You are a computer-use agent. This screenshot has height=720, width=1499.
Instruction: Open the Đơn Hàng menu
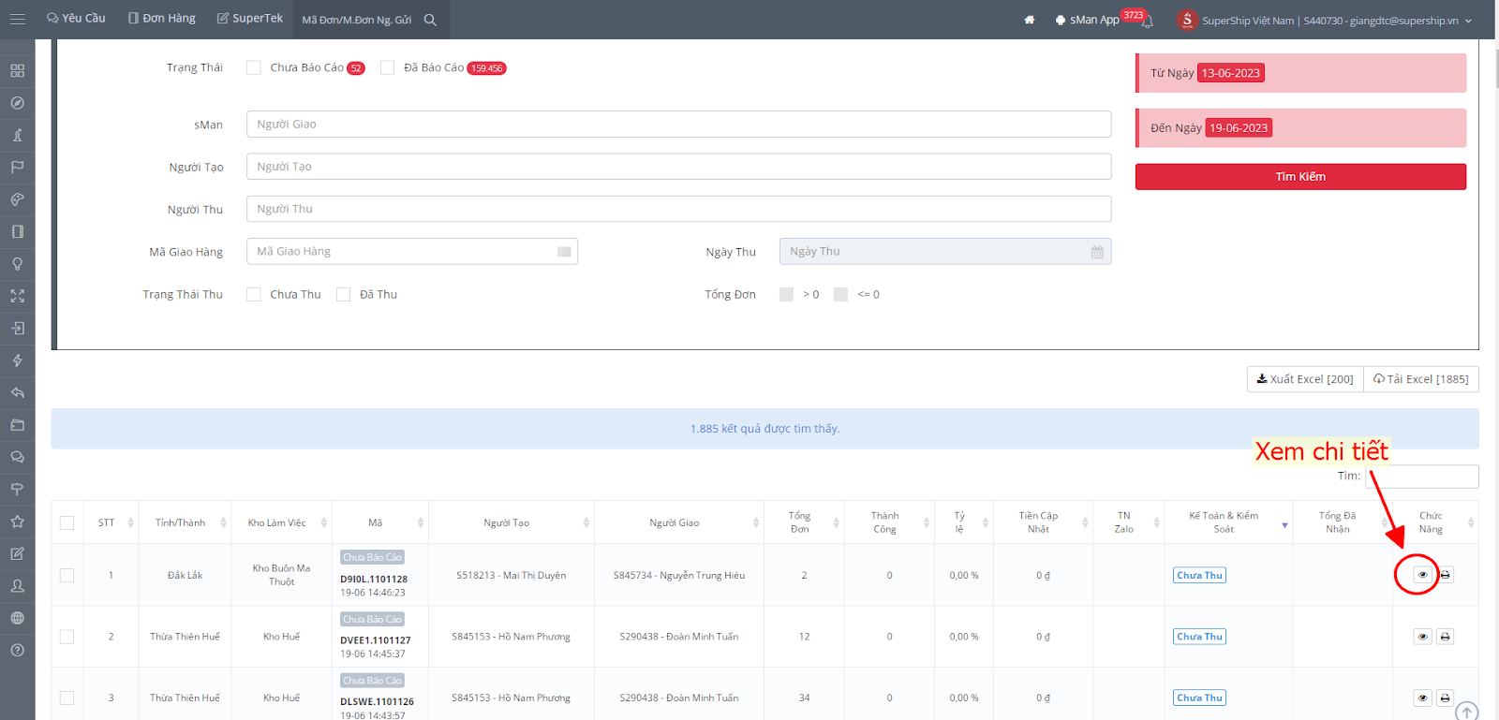161,19
